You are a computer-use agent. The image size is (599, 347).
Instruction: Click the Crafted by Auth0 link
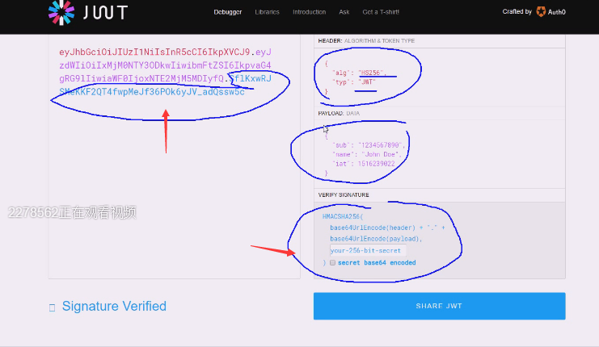534,12
